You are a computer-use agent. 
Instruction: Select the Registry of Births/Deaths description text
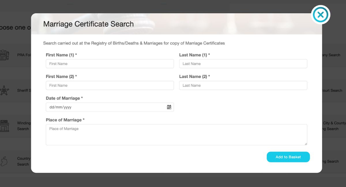coord(134,43)
